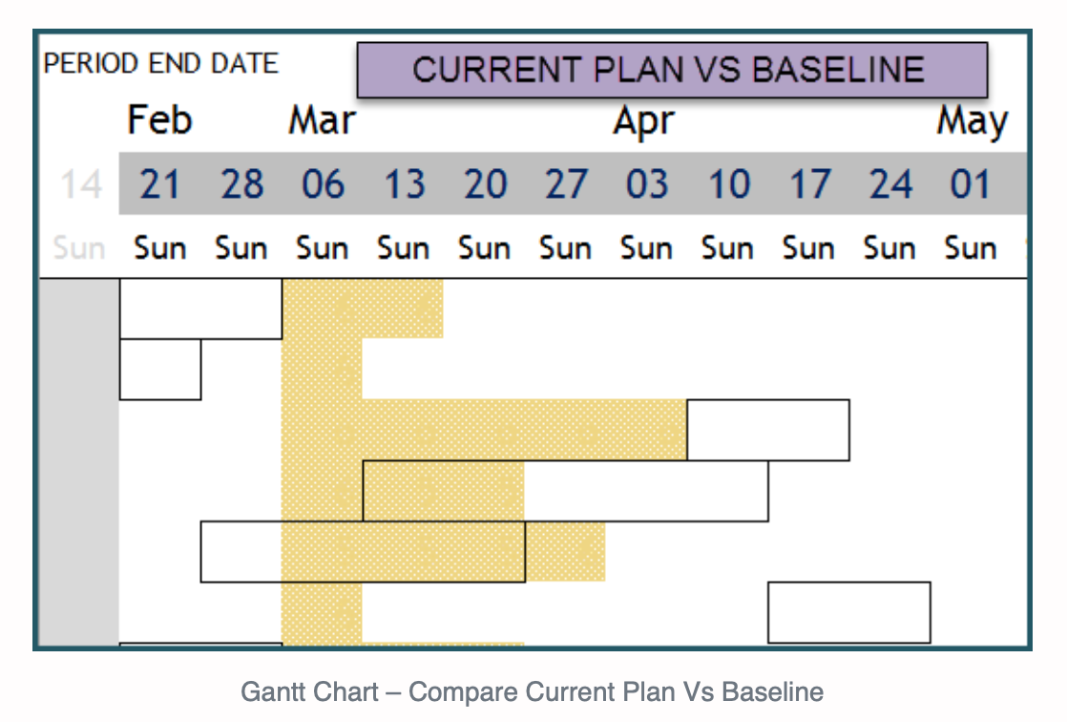Click the greyed-out date 14
Viewport: 1067px width, 722px height.
(x=81, y=184)
